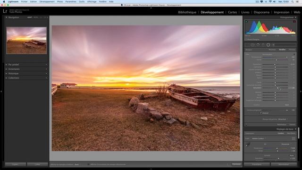Add a new preset with the plus icon
302x170 pixels.
(46, 65)
